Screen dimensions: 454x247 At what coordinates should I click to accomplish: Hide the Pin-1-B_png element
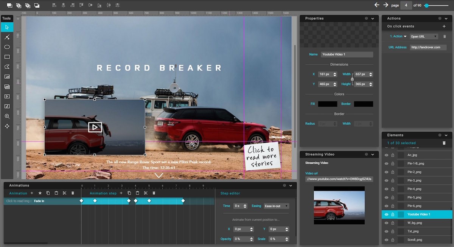tap(386, 164)
